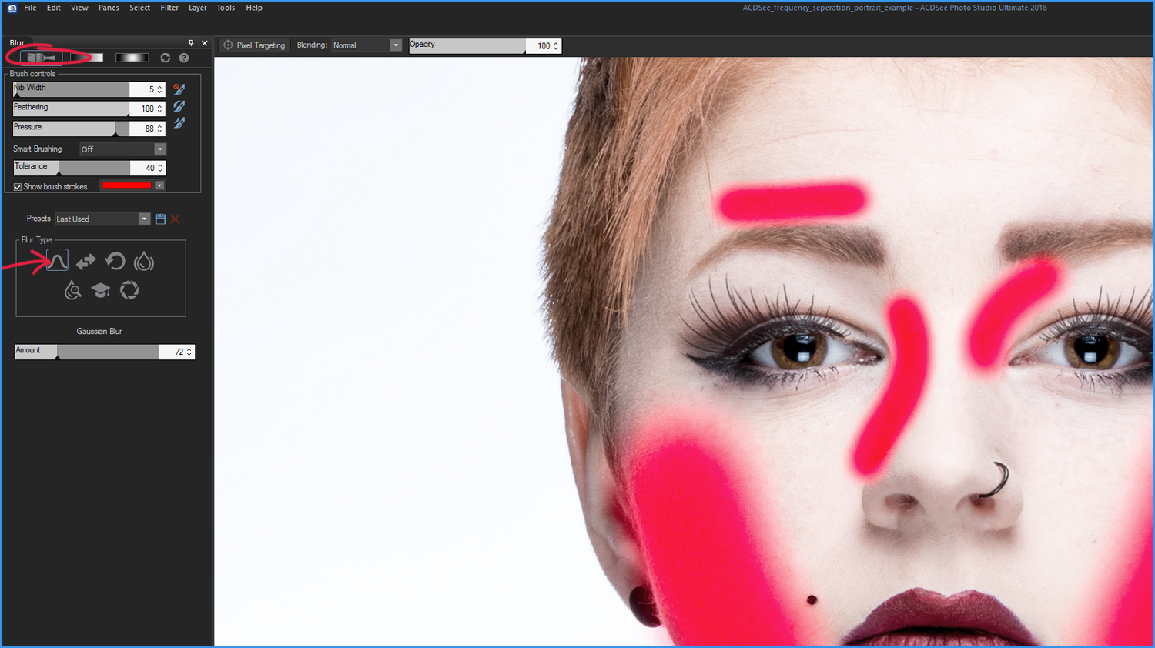Click the brush stroke red color swatch
The height and width of the screenshot is (648, 1155).
coord(127,185)
